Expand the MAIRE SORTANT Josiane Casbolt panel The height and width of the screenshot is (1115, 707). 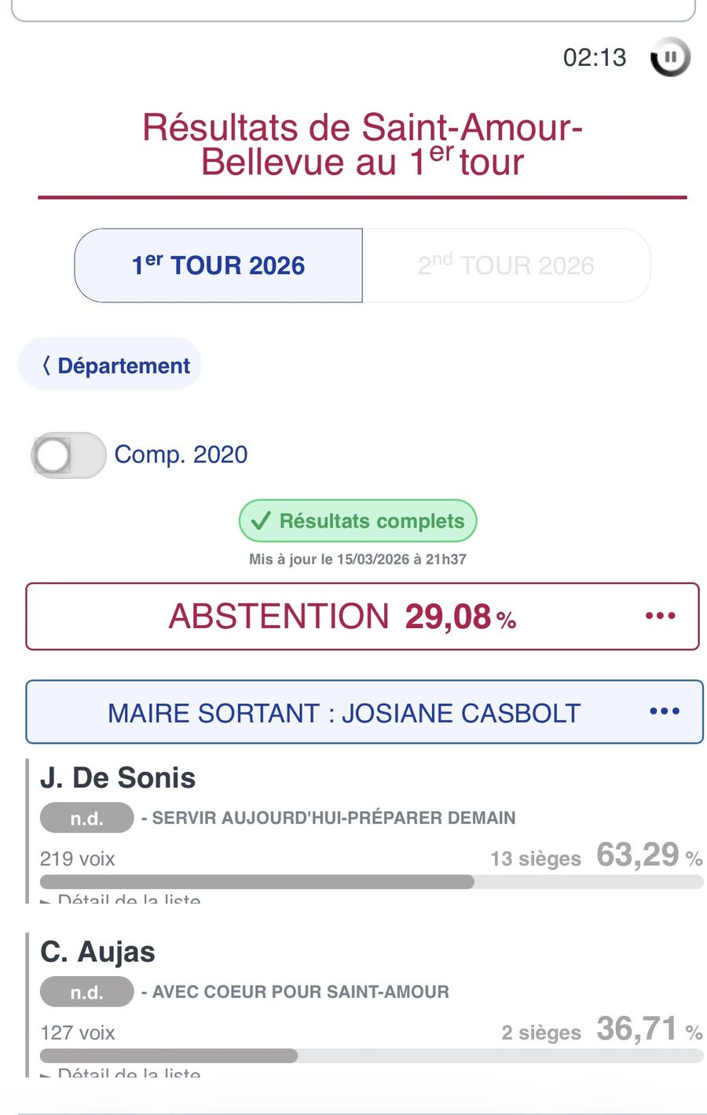343,713
